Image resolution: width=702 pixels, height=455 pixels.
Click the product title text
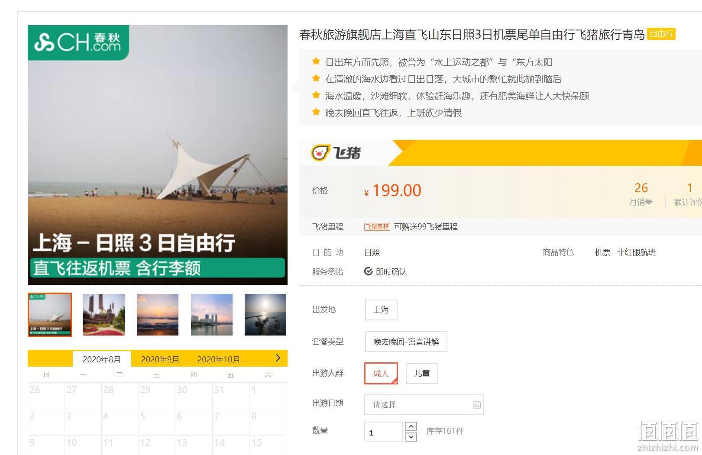[x=472, y=34]
